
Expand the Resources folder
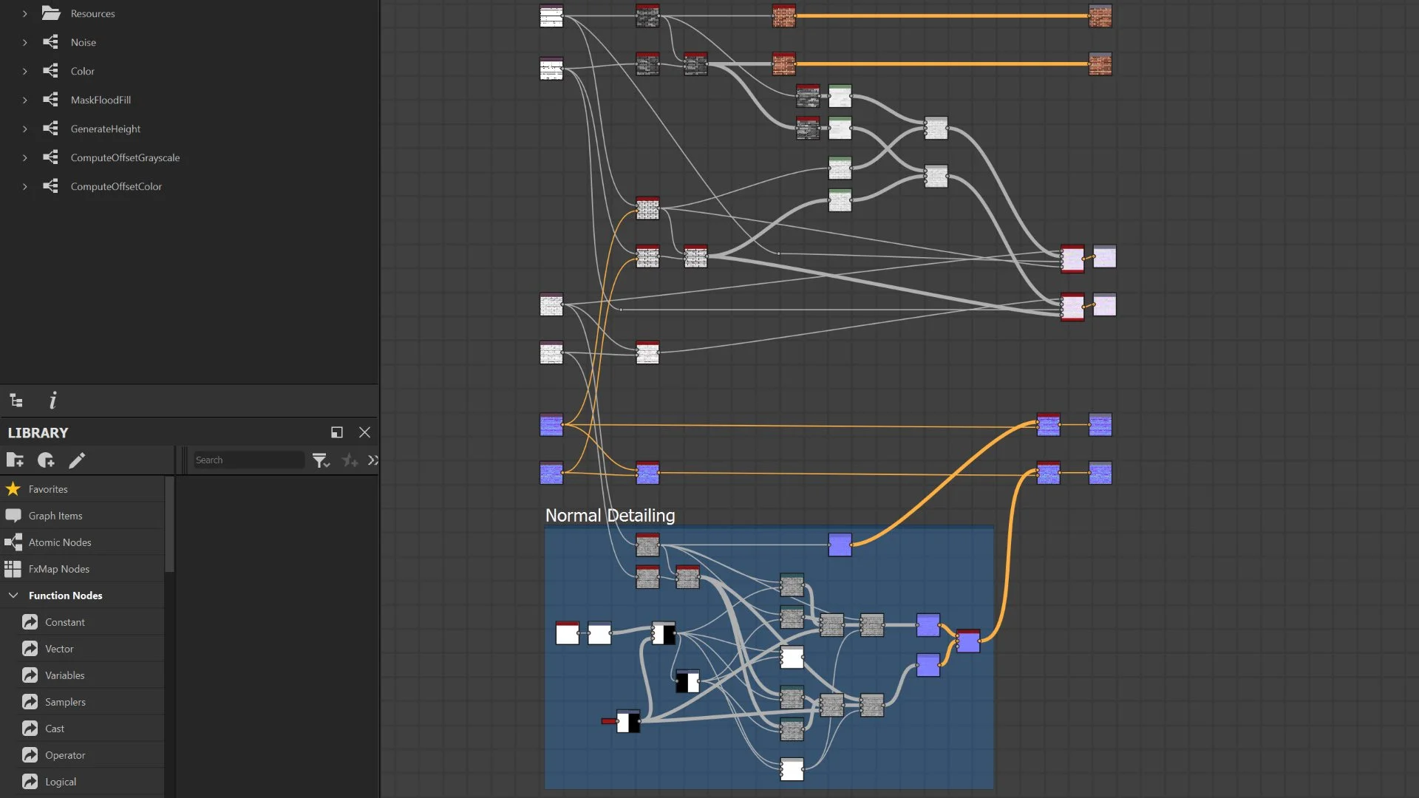point(24,13)
